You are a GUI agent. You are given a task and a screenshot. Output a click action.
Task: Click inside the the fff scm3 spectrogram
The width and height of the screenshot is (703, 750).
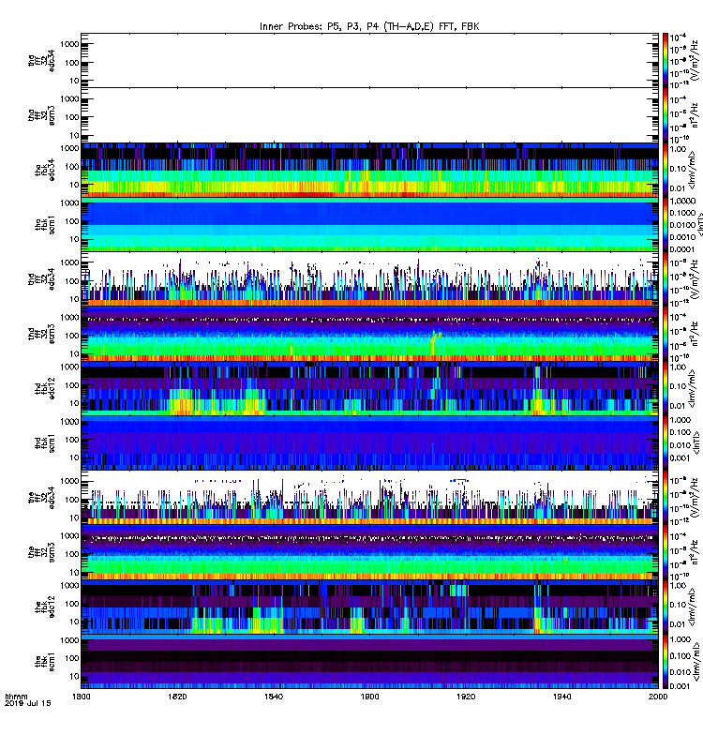coord(369,552)
